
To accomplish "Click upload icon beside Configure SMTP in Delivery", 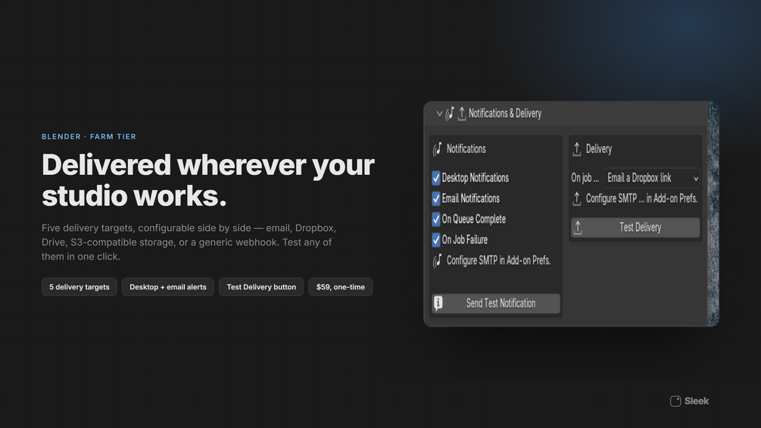I will click(576, 198).
